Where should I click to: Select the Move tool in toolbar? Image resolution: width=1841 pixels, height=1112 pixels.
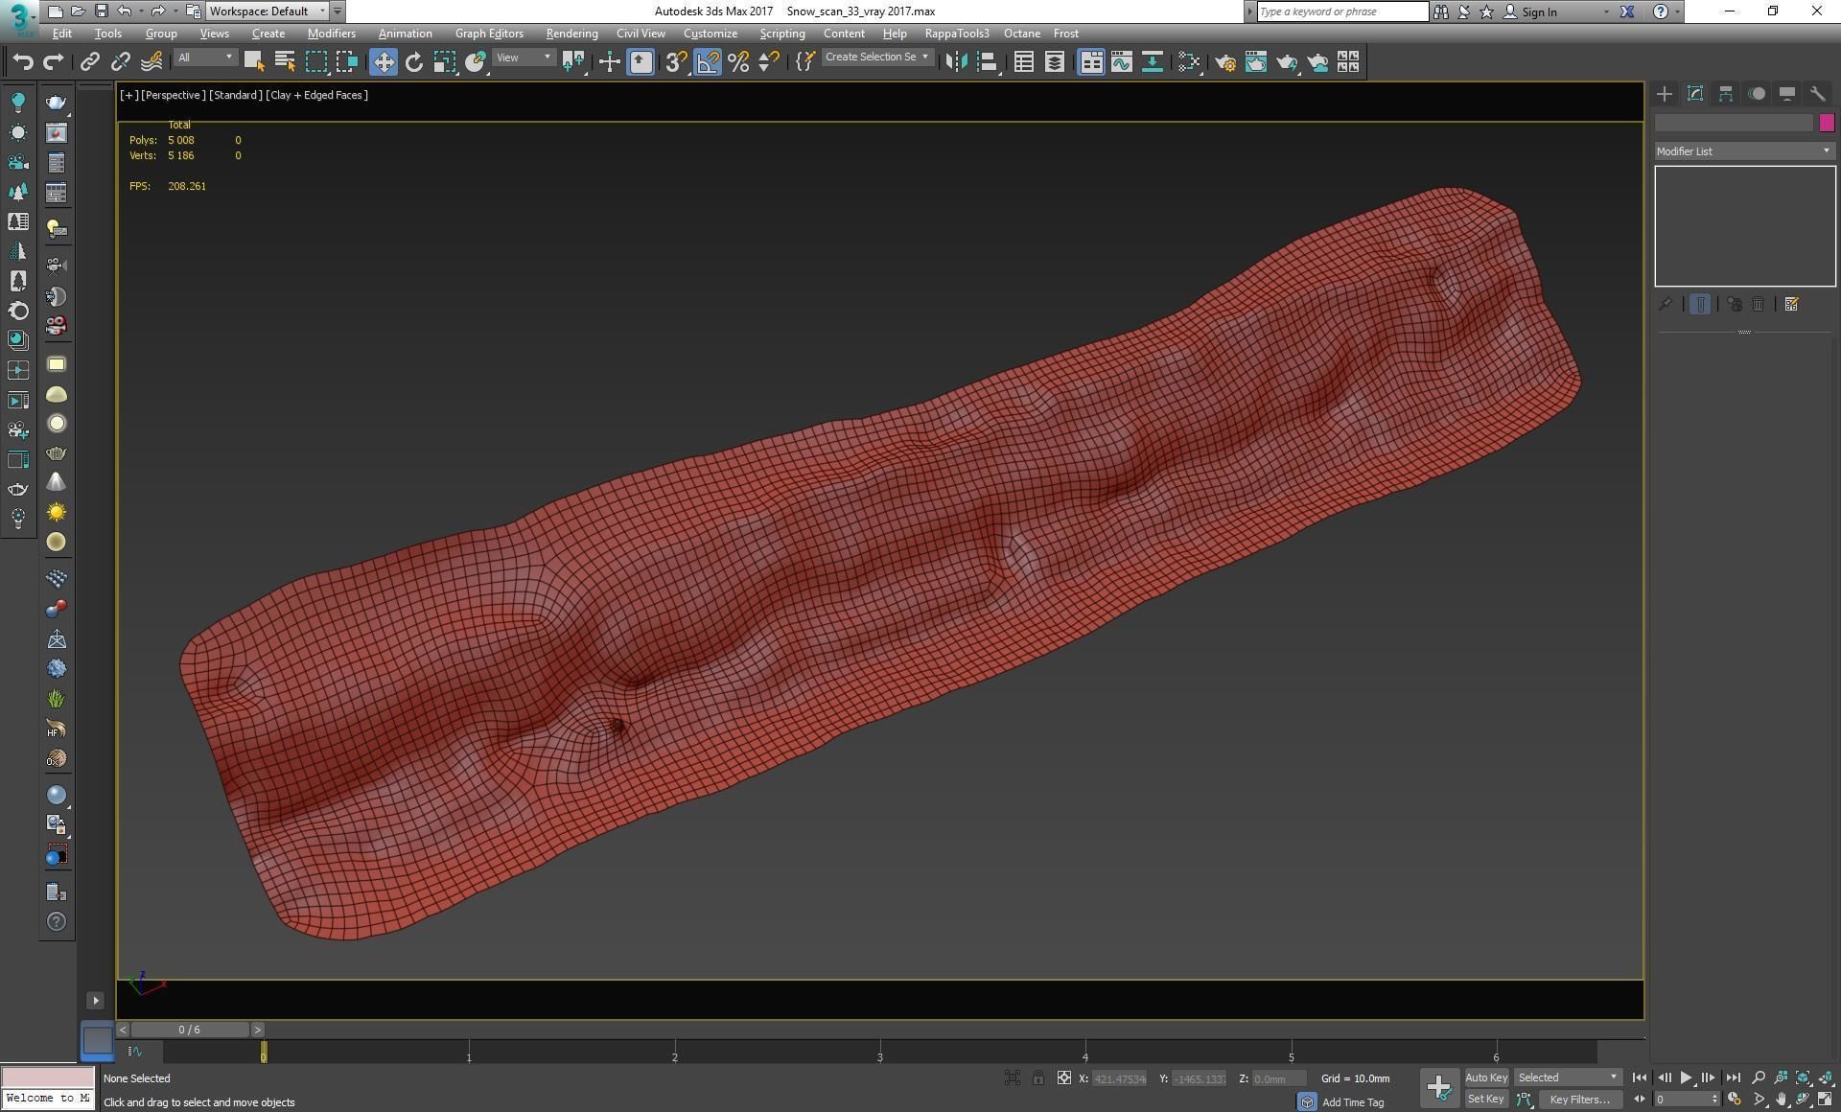(x=383, y=62)
